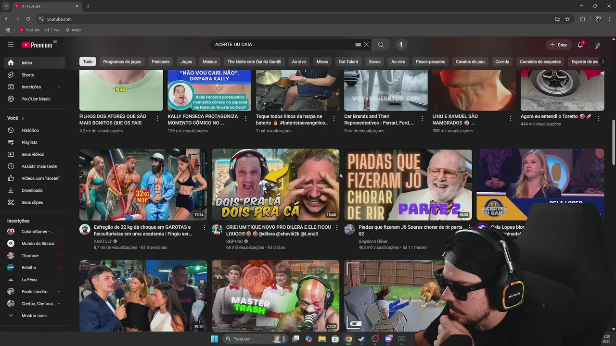Select Programas de jogos chip
The height and width of the screenshot is (346, 616).
click(x=122, y=62)
